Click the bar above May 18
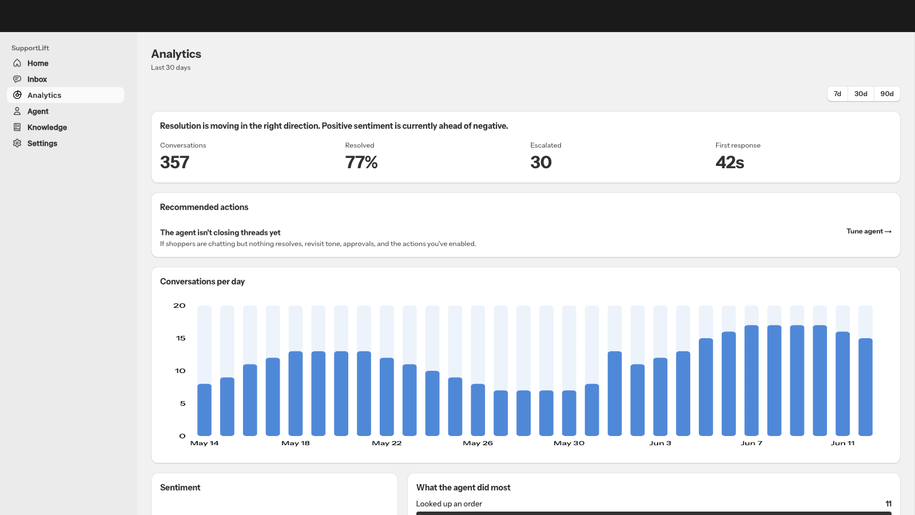The width and height of the screenshot is (915, 515). click(296, 394)
